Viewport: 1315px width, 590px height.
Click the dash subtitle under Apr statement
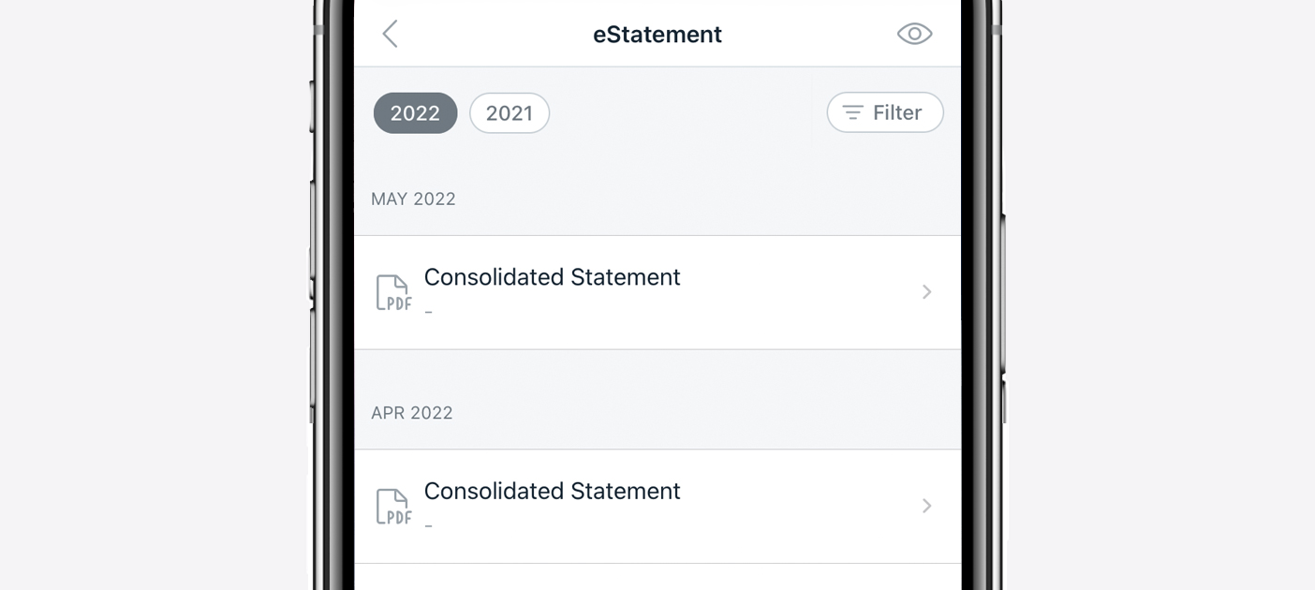[x=428, y=525]
